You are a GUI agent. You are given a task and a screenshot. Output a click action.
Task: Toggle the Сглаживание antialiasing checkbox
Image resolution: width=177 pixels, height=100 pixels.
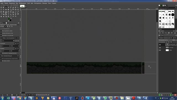1,29
